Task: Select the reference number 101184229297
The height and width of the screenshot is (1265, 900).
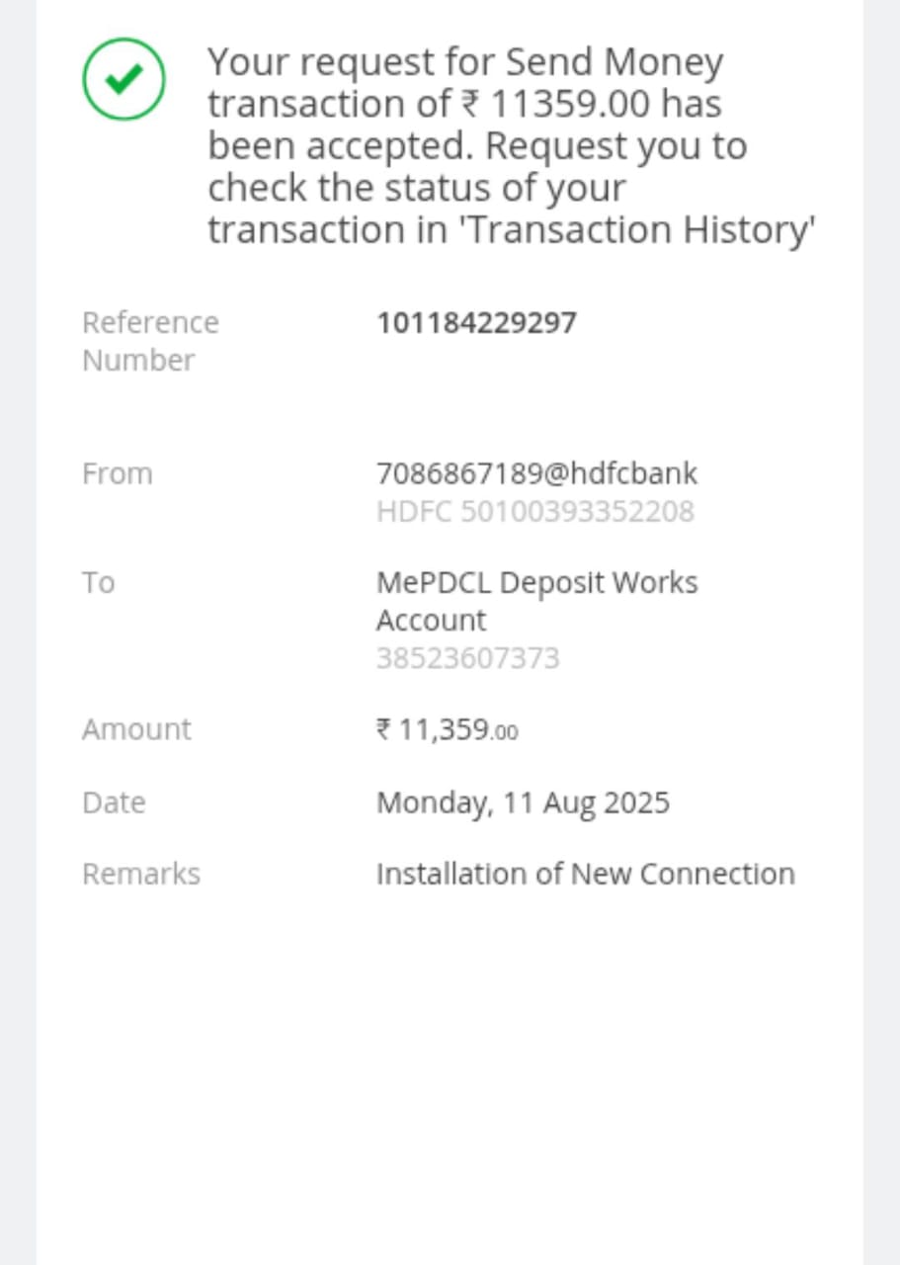Action: tap(476, 323)
